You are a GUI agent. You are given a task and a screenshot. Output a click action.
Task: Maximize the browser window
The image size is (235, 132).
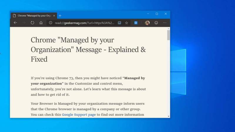click(157, 14)
